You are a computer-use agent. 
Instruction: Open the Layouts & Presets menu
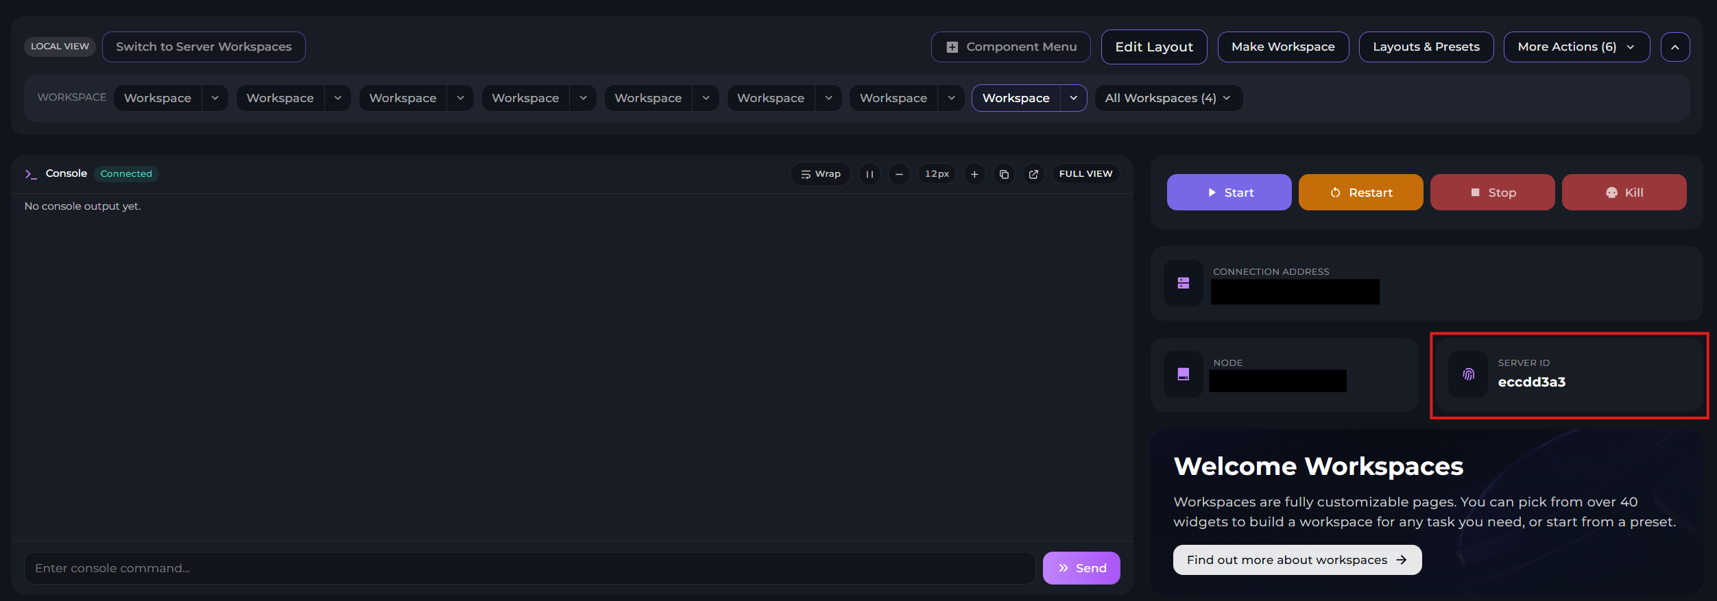pyautogui.click(x=1426, y=47)
